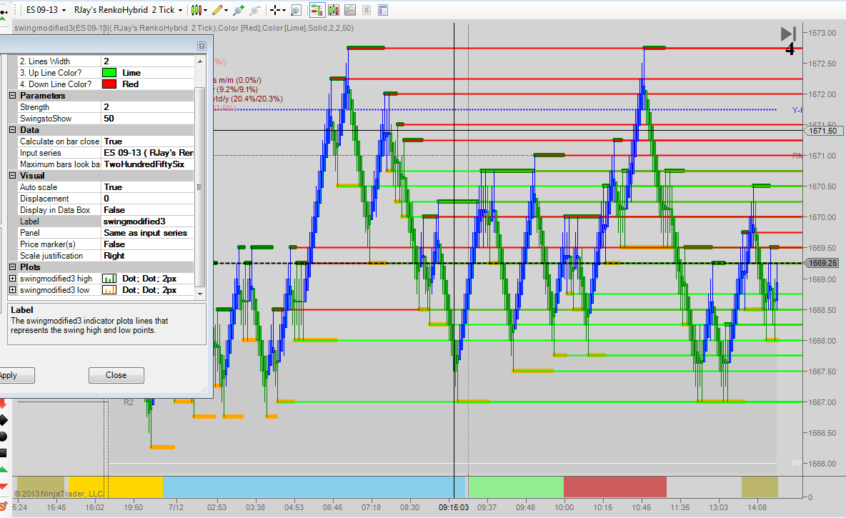Pick the Lime Up Line color swatch
846x518 pixels.
[109, 73]
